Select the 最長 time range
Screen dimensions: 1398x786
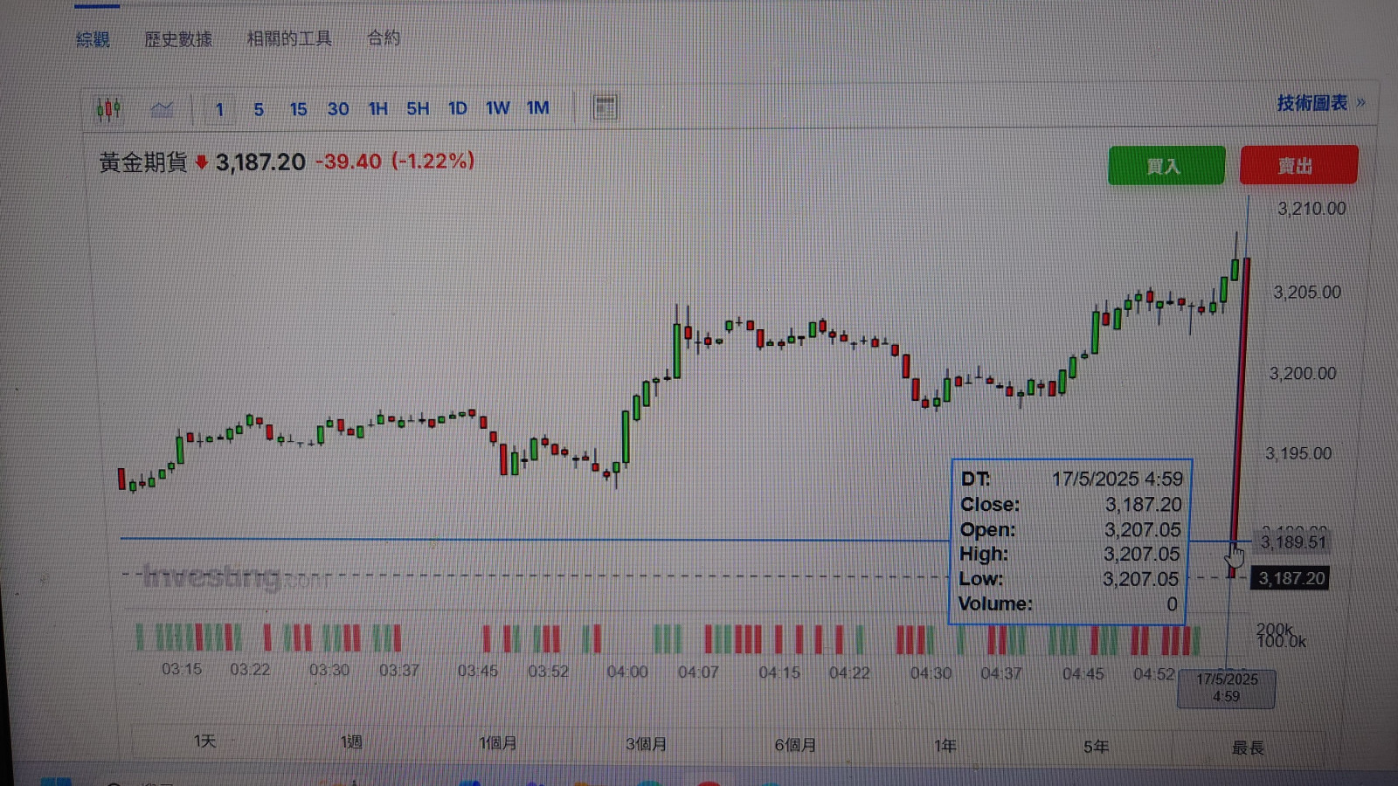click(1247, 748)
